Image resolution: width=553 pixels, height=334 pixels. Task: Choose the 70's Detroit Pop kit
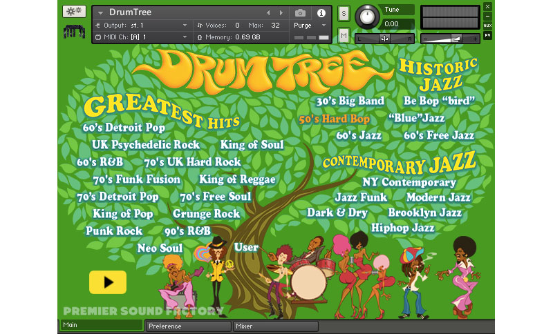pos(118,197)
